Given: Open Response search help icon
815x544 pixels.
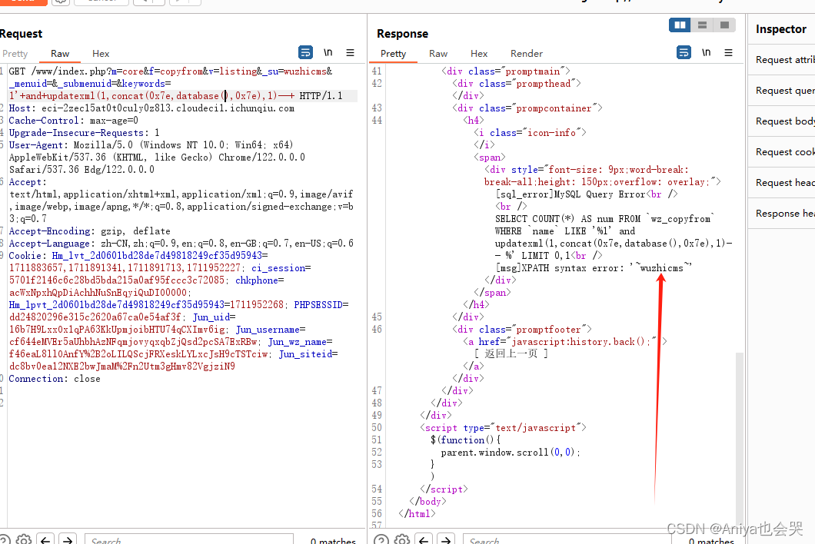Looking at the screenshot, I should [381, 540].
